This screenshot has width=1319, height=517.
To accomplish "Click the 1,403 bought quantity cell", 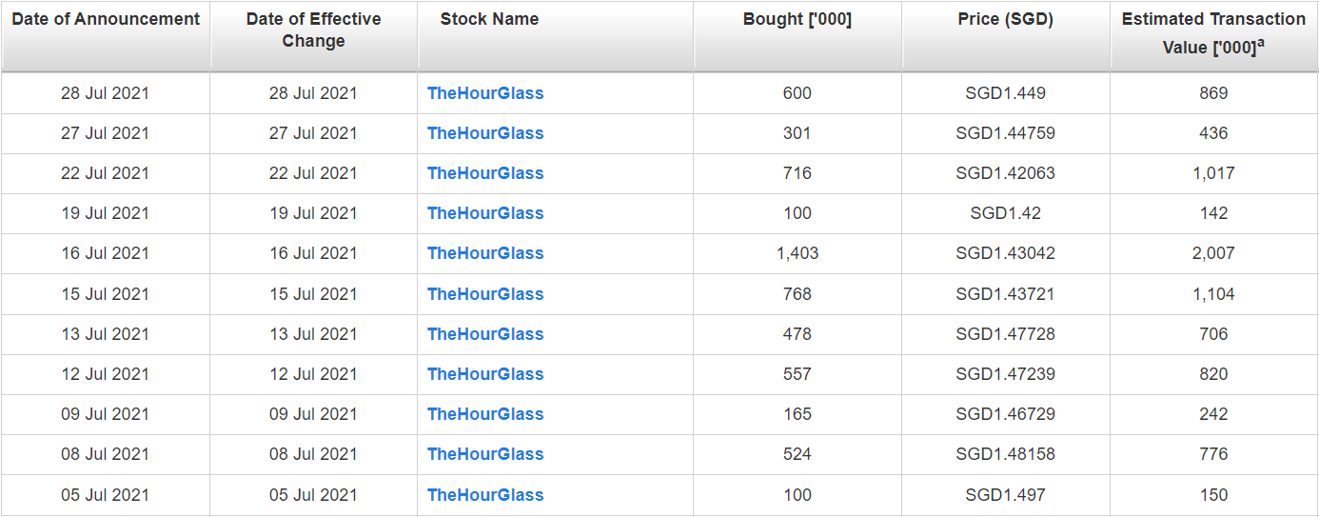I will click(x=797, y=253).
